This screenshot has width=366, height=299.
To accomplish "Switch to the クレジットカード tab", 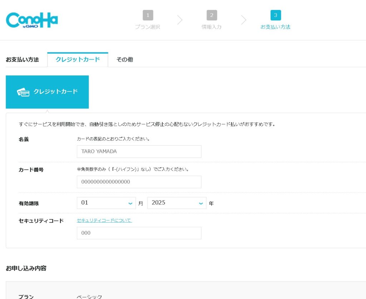I will tap(78, 60).
